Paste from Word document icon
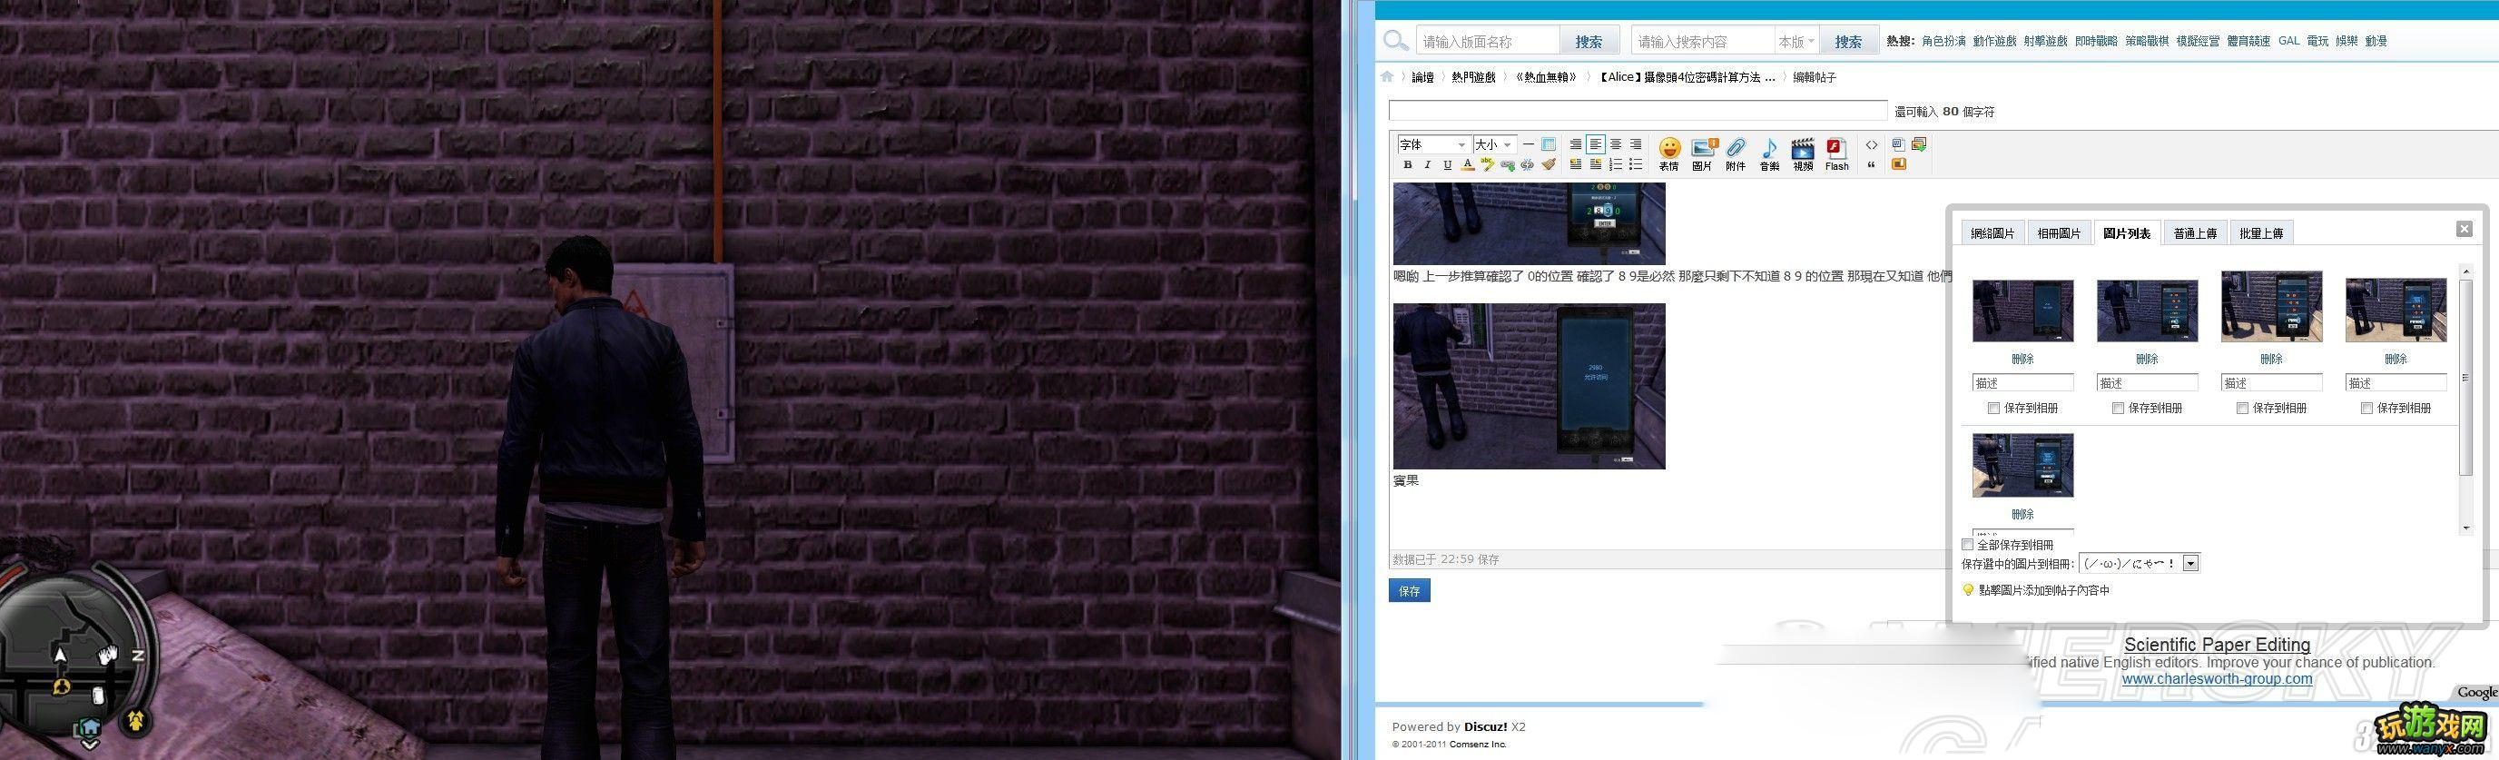This screenshot has width=2499, height=760. point(1898,144)
